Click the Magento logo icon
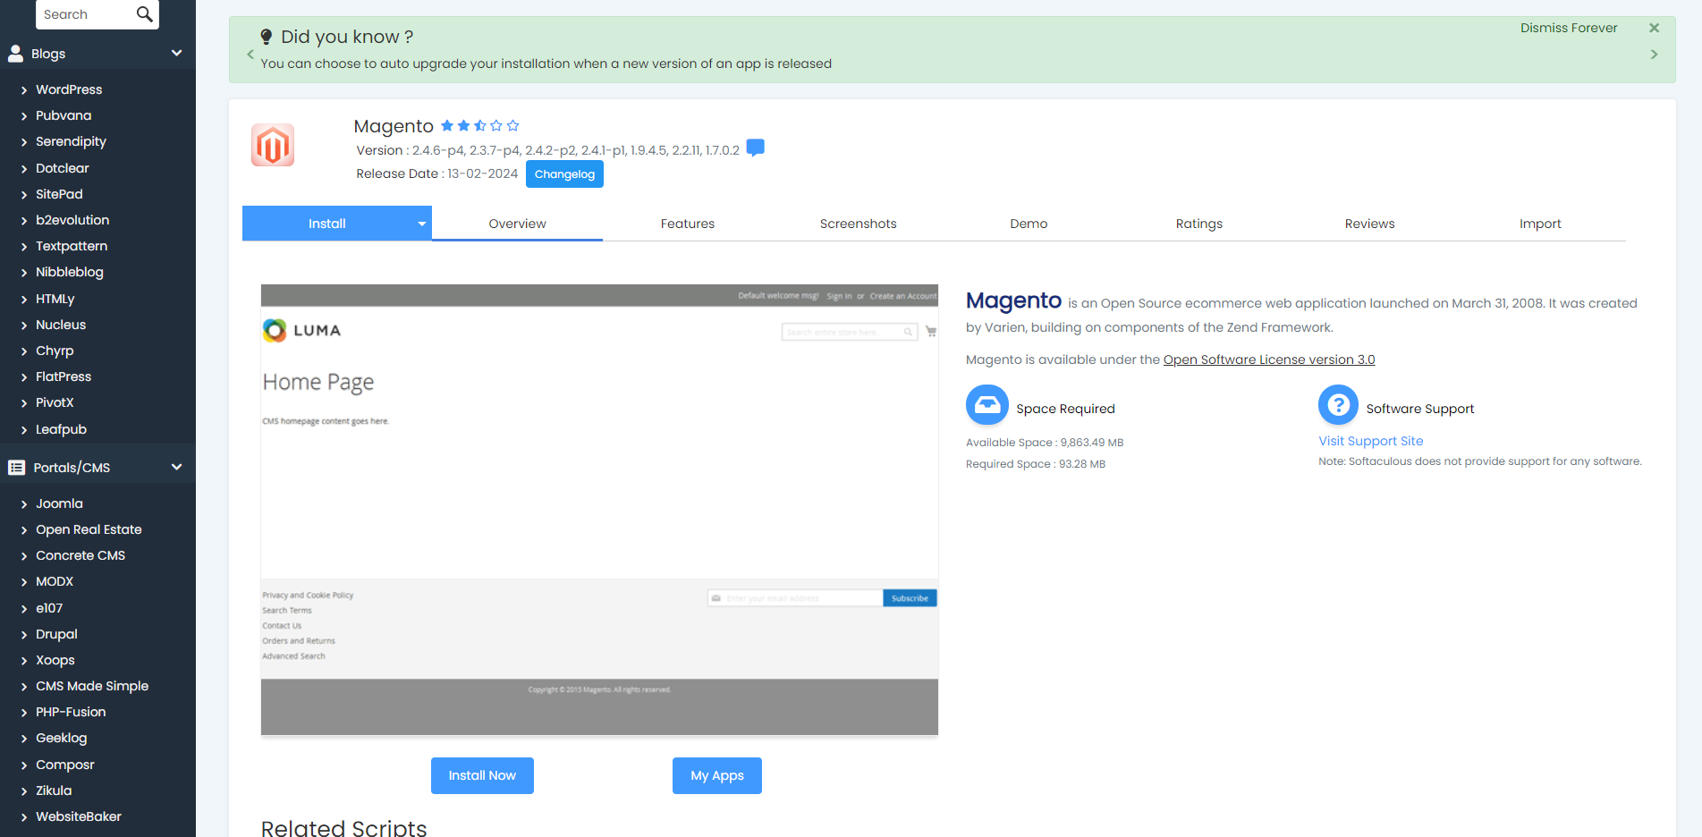This screenshot has height=837, width=1702. 273,145
